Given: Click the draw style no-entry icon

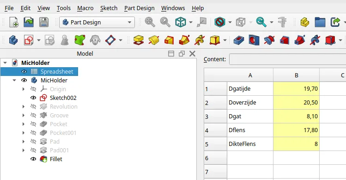Looking at the screenshot, I should 220,22.
